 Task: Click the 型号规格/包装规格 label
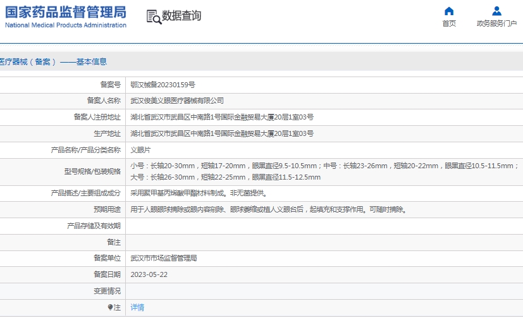[92, 171]
